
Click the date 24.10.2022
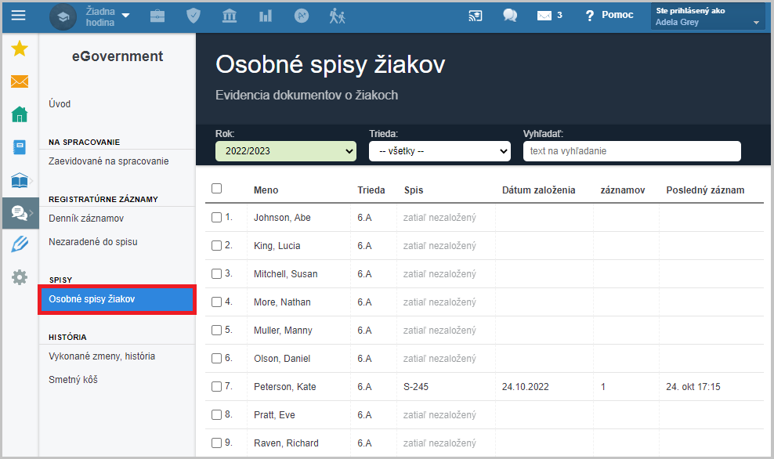(525, 387)
